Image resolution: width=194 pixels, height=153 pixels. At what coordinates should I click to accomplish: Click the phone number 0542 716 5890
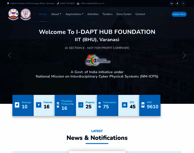pyautogui.click(x=67, y=3)
